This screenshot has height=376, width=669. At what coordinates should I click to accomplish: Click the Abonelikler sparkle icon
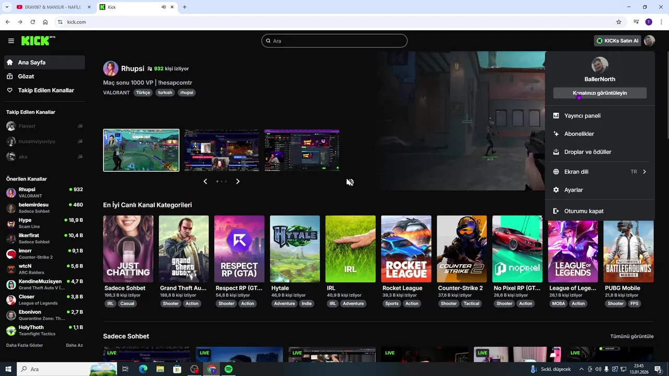point(556,134)
